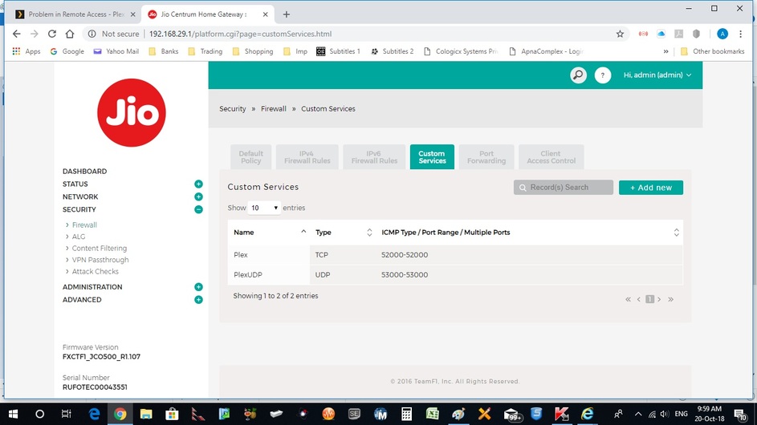Open Cortana search circle on taskbar
Screen dimensions: 757x425
click(x=39, y=414)
